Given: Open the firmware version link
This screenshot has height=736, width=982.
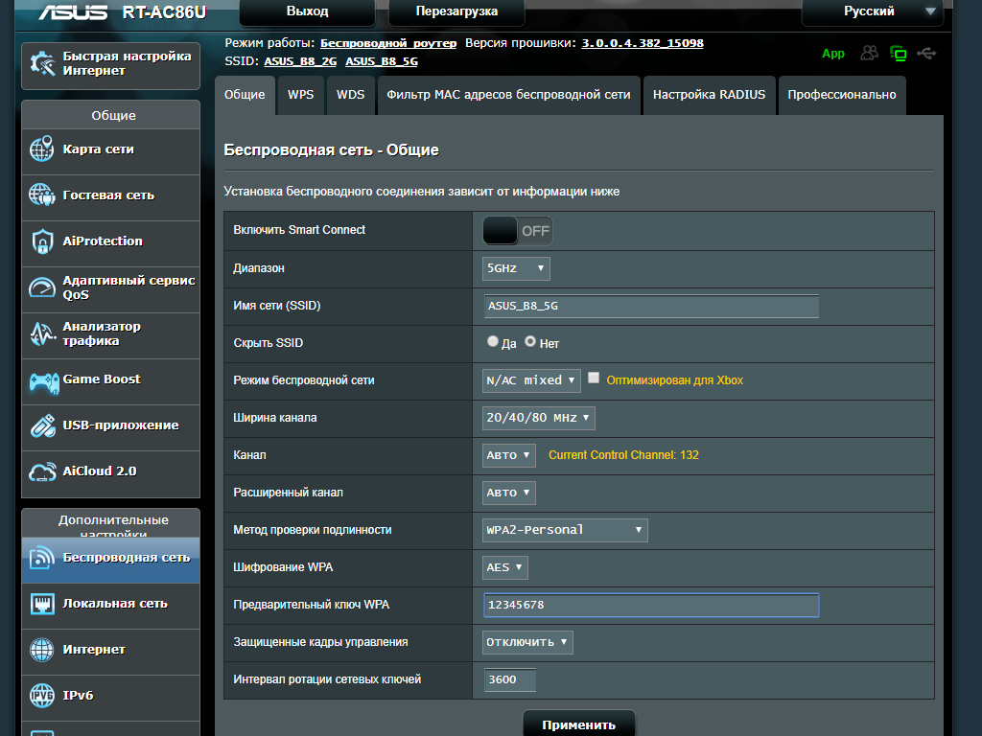Looking at the screenshot, I should [643, 43].
